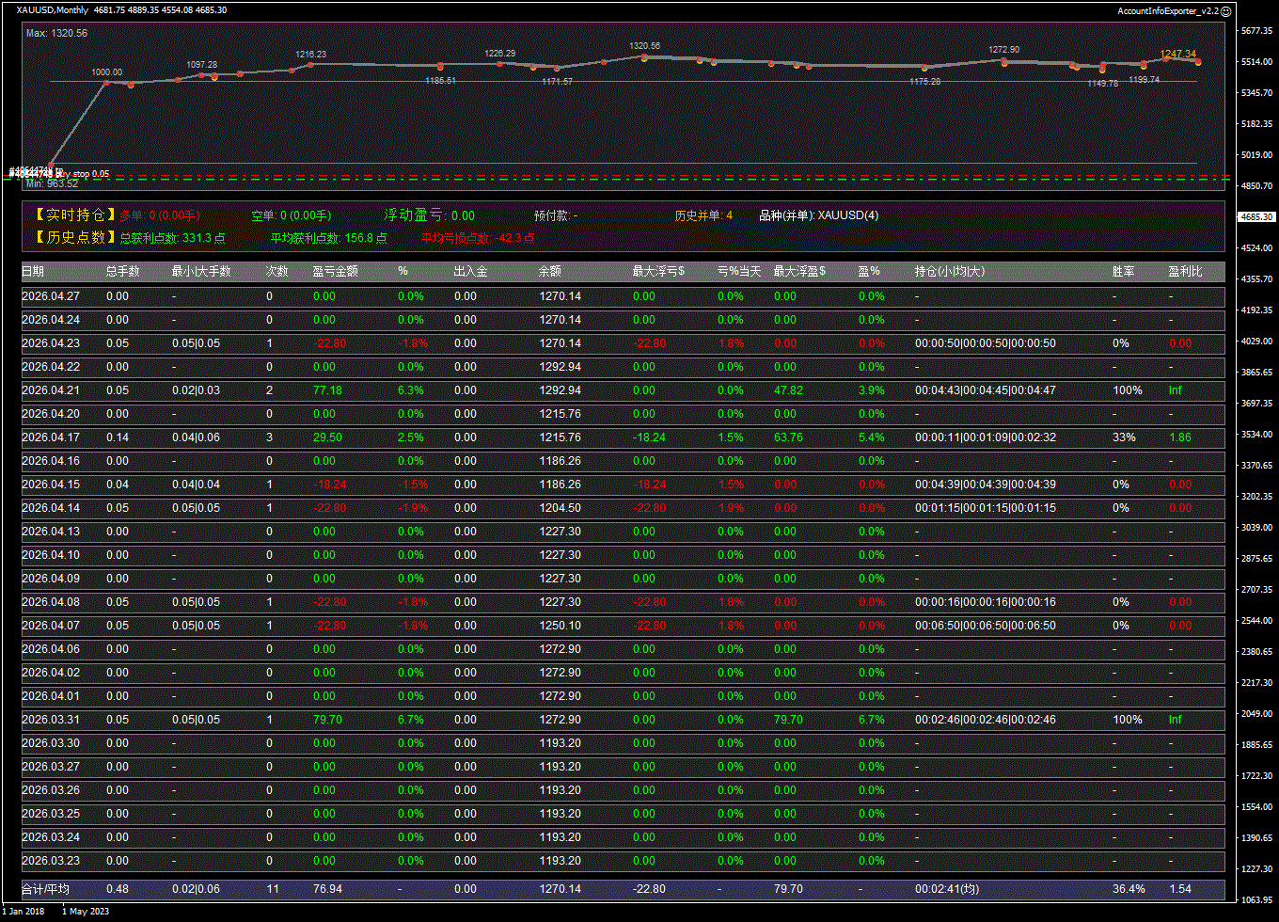This screenshot has height=922, width=1279.
Task: Click the curve marker labeled 1216.23
Action: pyautogui.click(x=310, y=64)
